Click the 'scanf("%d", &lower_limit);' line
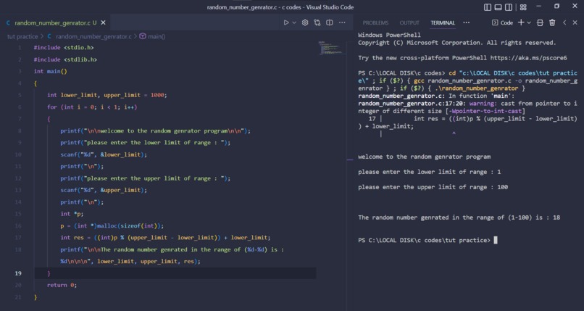The height and width of the screenshot is (311, 584). click(104, 154)
